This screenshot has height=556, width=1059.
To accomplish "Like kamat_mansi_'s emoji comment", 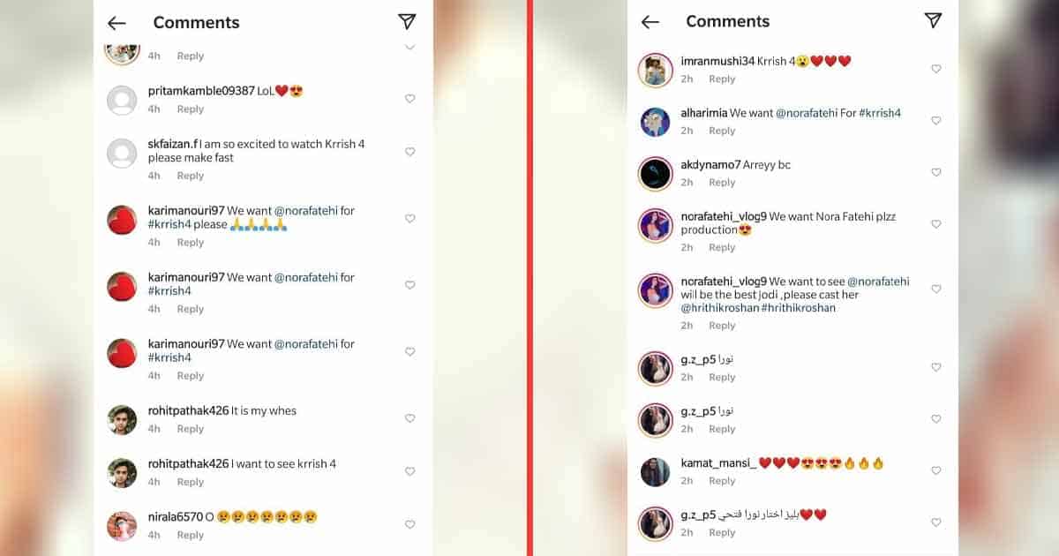I will pyautogui.click(x=936, y=470).
